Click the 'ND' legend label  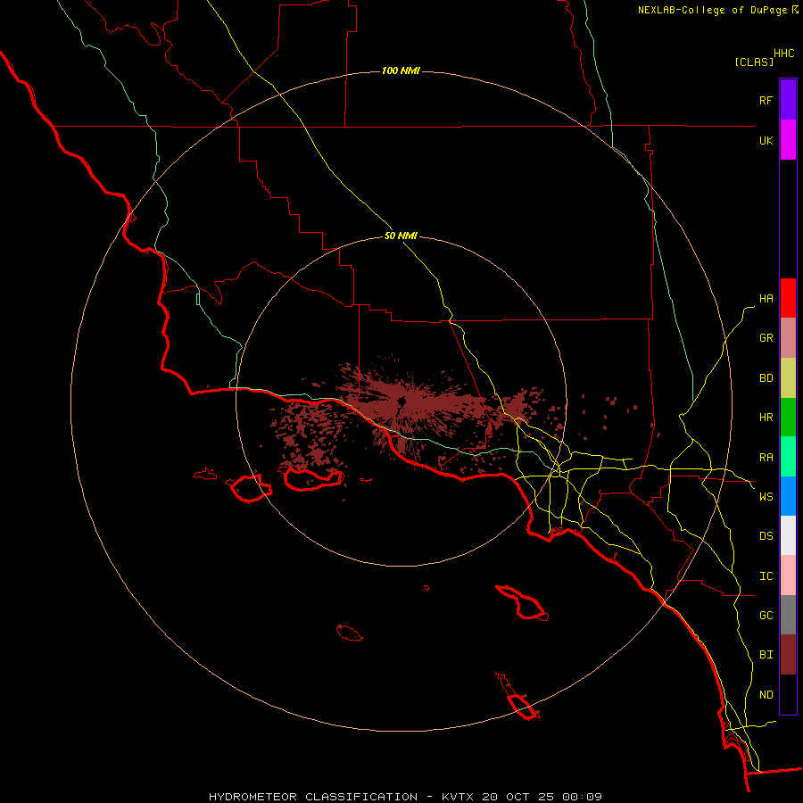point(766,695)
